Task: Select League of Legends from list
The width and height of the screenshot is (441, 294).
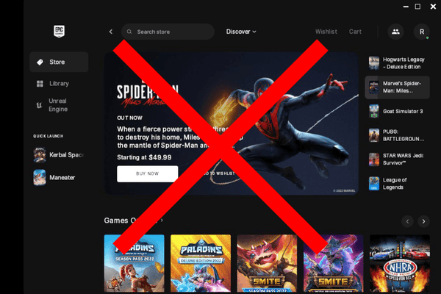Action: [397, 184]
